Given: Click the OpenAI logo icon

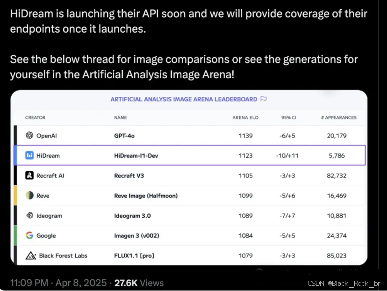Looking at the screenshot, I should click(x=29, y=135).
